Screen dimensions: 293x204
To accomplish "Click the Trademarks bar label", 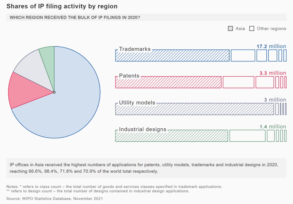I will (135, 49).
